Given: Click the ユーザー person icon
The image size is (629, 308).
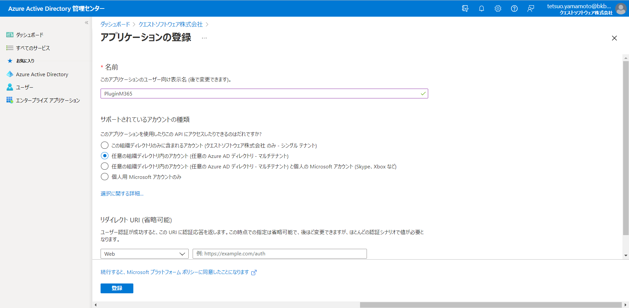Looking at the screenshot, I should click(x=10, y=87).
